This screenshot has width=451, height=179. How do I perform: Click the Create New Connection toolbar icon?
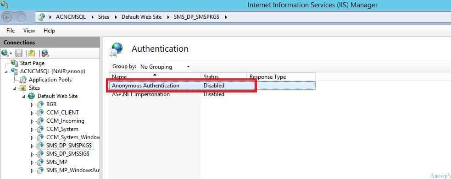(5, 53)
